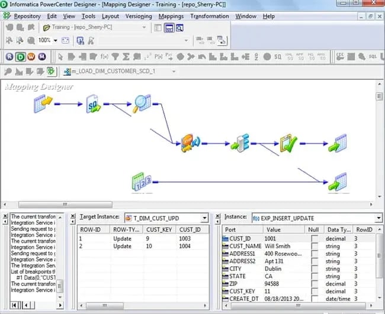
Task: Select the Source Qualifier transformation icon
Action: [94, 103]
